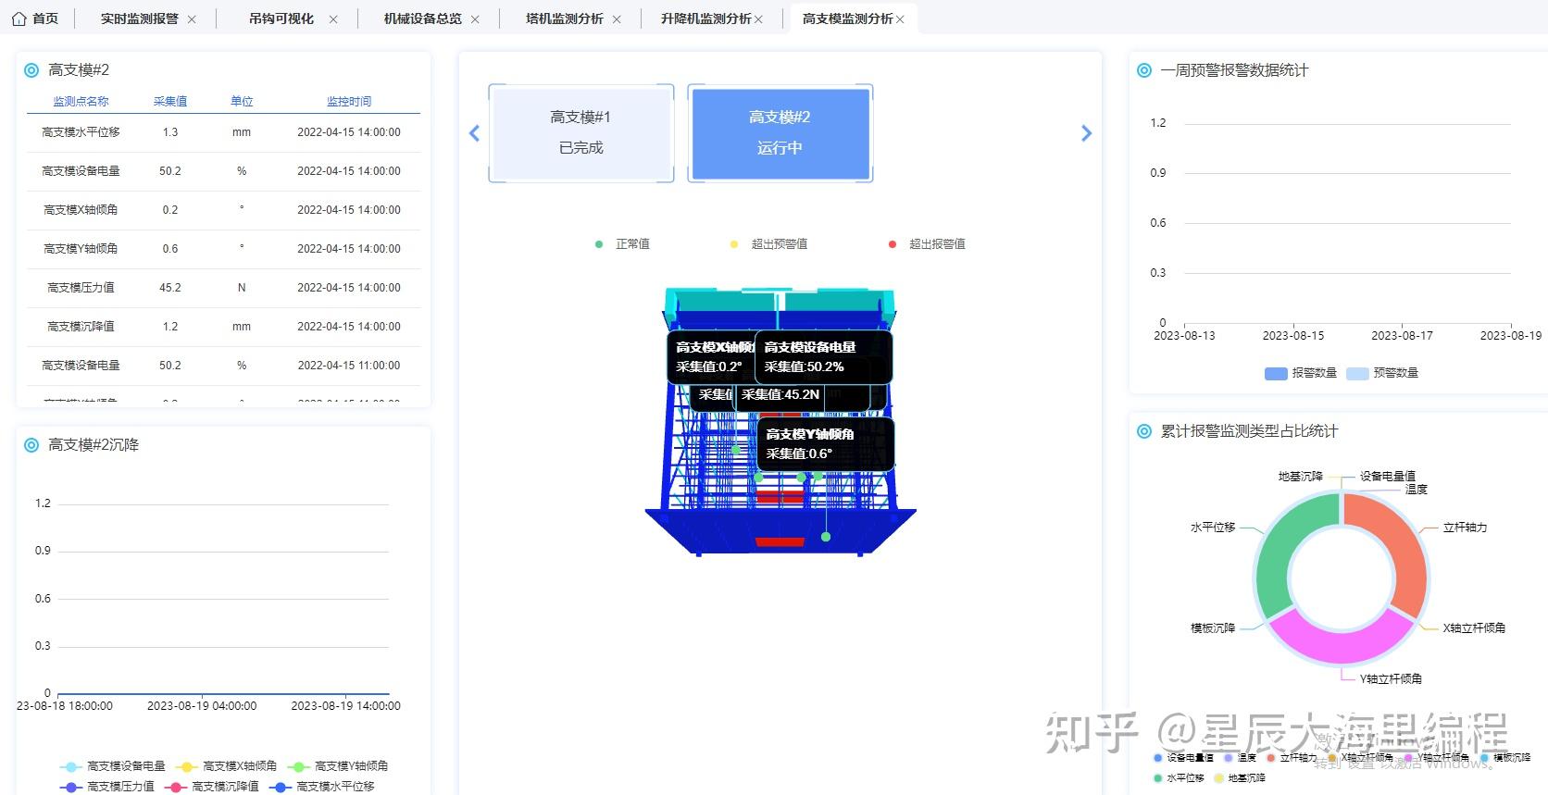
Task: Close the 吊钩可视化 tab
Action: coord(333,19)
